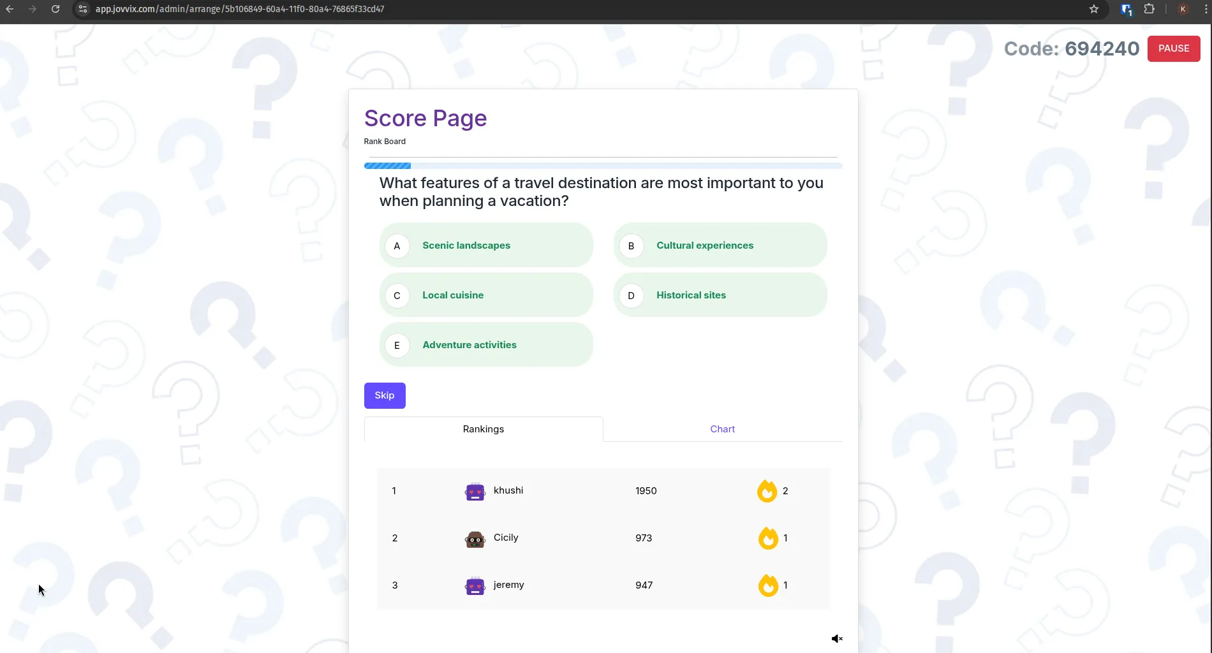1212x653 pixels.
Task: Click the score 973
Action: click(644, 538)
